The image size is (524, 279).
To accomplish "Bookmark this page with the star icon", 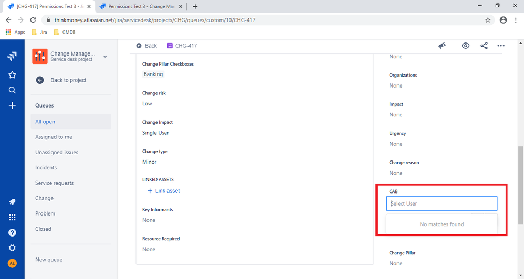I will click(x=488, y=20).
